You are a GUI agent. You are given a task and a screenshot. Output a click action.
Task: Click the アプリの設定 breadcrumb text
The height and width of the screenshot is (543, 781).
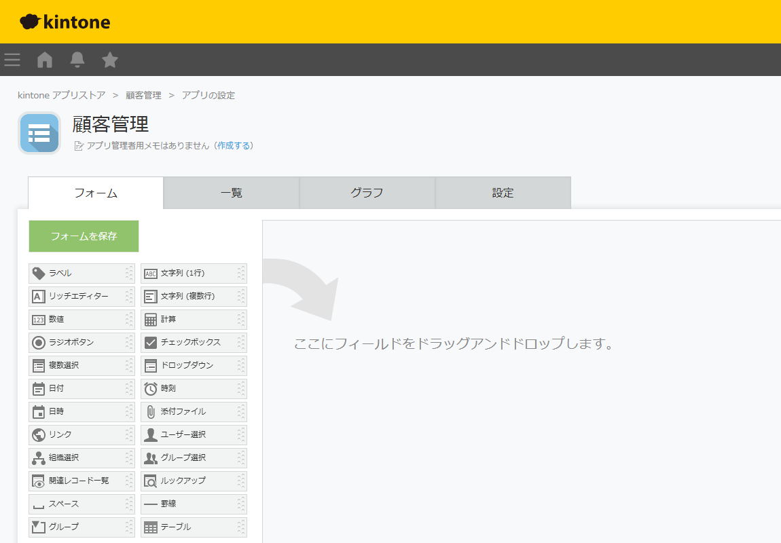208,95
